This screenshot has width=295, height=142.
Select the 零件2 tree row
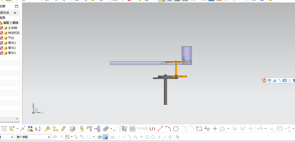[x=10, y=48]
